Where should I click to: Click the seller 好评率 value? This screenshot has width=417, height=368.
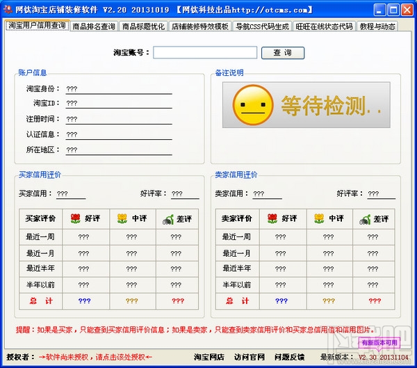(382, 194)
